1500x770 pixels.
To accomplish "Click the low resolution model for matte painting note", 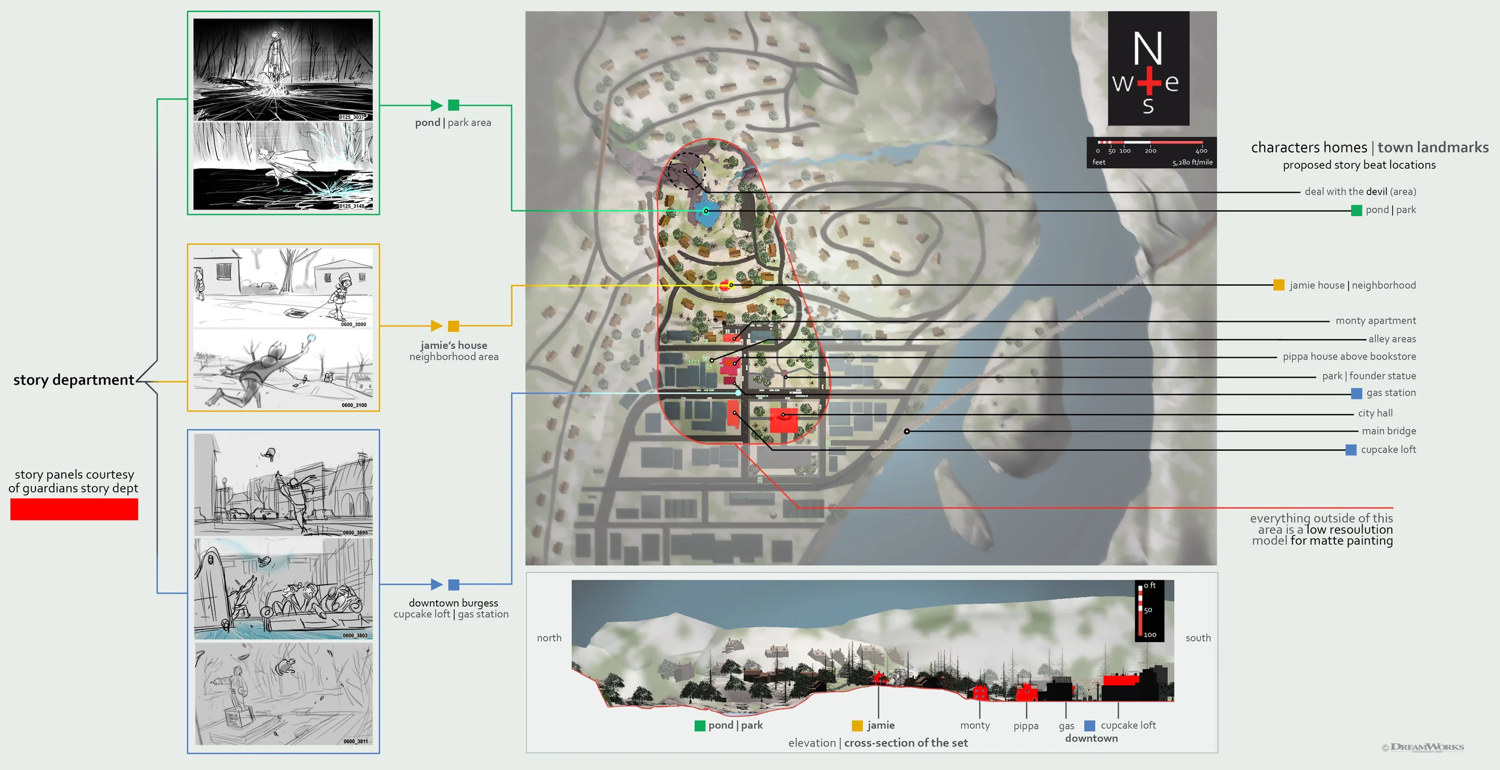I will [1322, 529].
